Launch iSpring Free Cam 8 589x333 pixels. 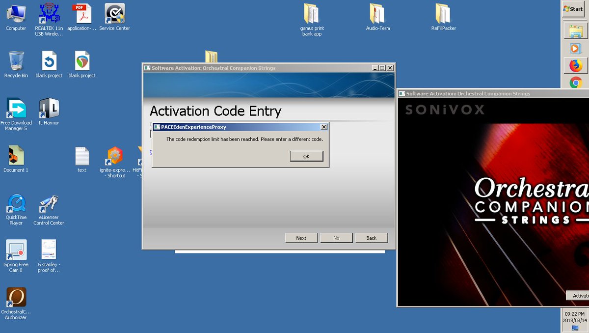[16, 256]
